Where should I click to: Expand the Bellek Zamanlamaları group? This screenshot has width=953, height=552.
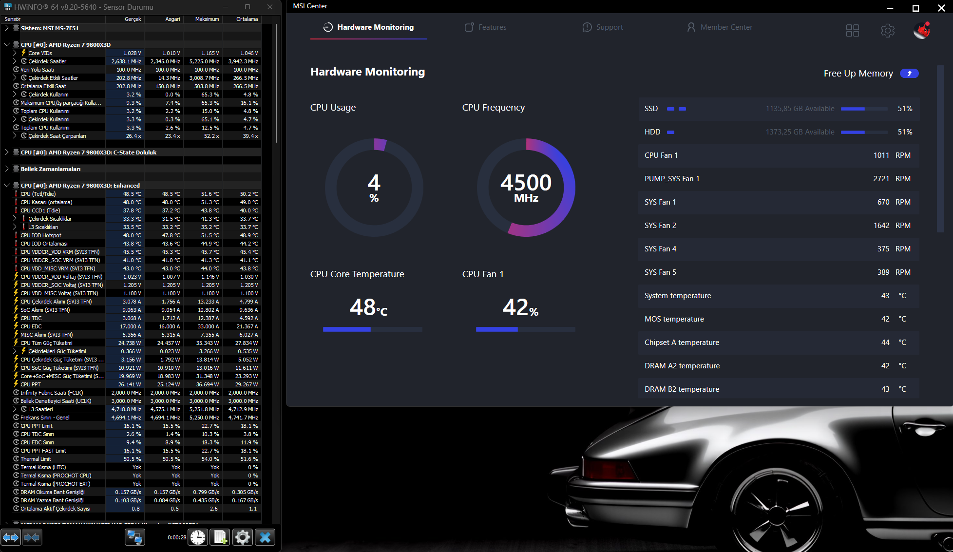(x=6, y=169)
